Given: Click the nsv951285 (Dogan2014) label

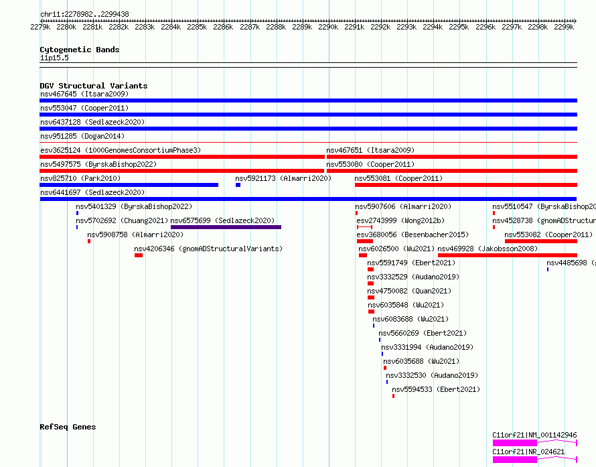Looking at the screenshot, I should (82, 136).
